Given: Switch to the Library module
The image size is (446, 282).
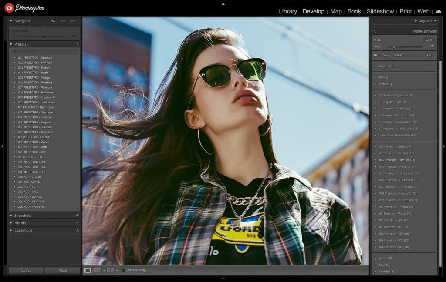Looking at the screenshot, I should point(287,11).
